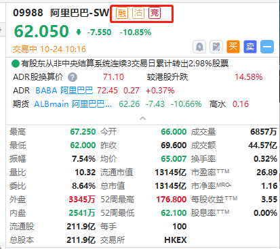280x249 pixels.
Task: Click the 昨收 value 69.600
Action: [174, 145]
